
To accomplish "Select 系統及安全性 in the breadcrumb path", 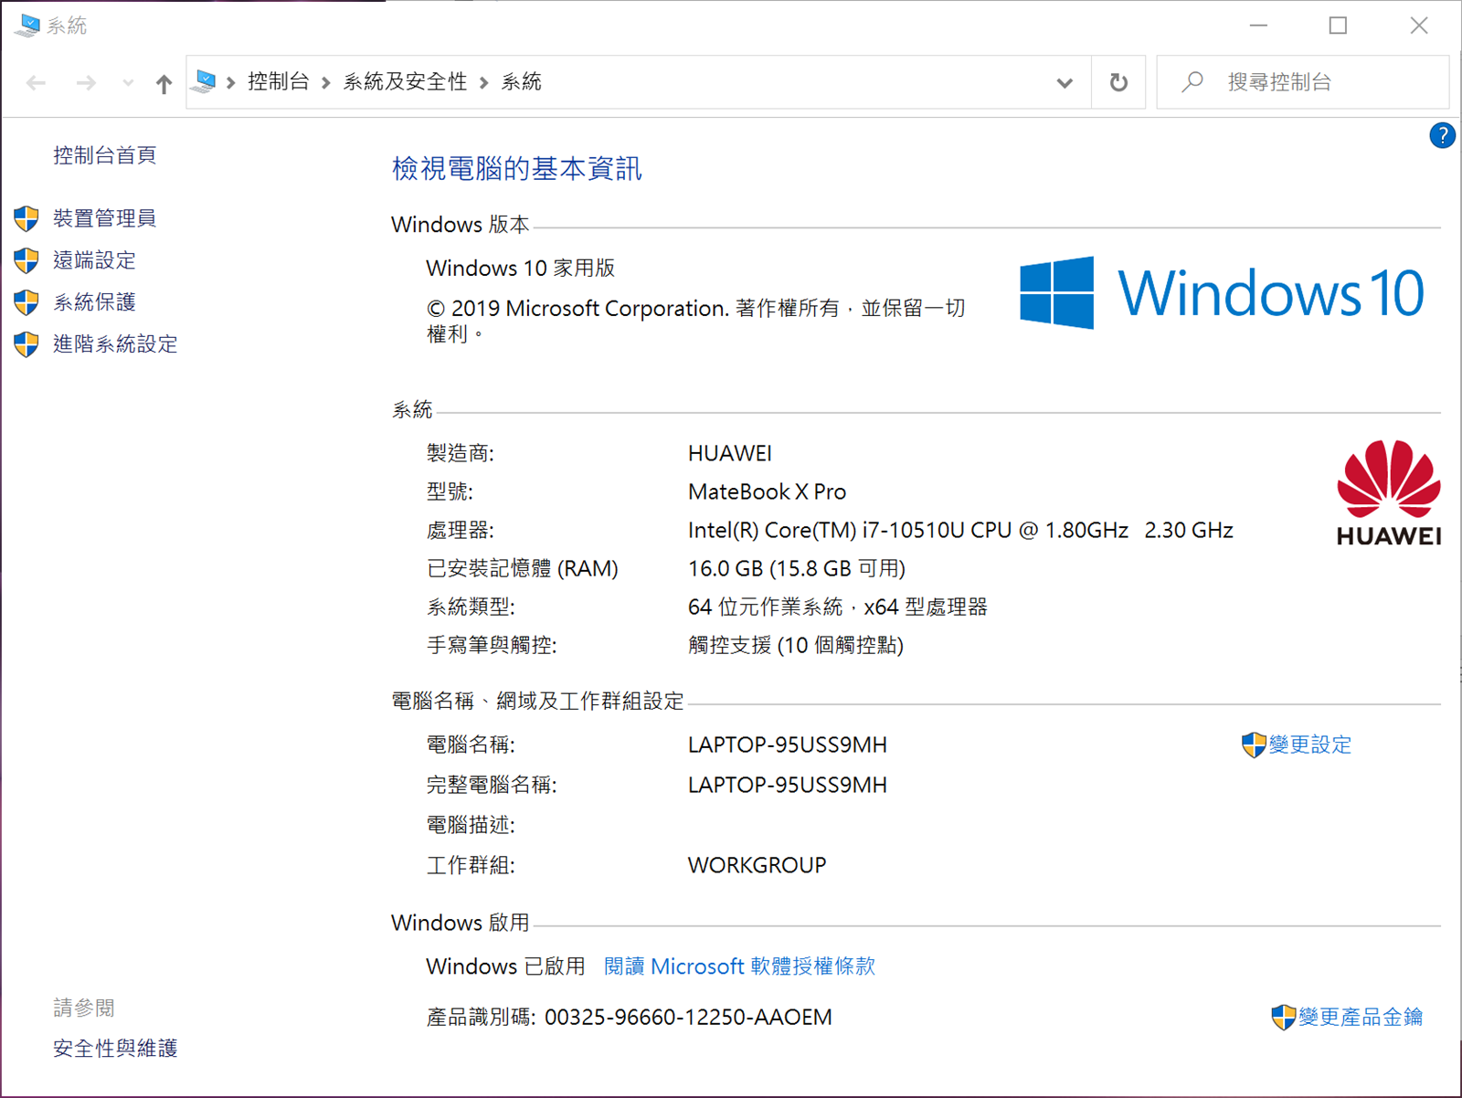I will click(x=405, y=82).
